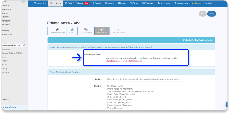230x114 pixels.
Task: Click the green house Store Information icon
Action: (x=57, y=29)
